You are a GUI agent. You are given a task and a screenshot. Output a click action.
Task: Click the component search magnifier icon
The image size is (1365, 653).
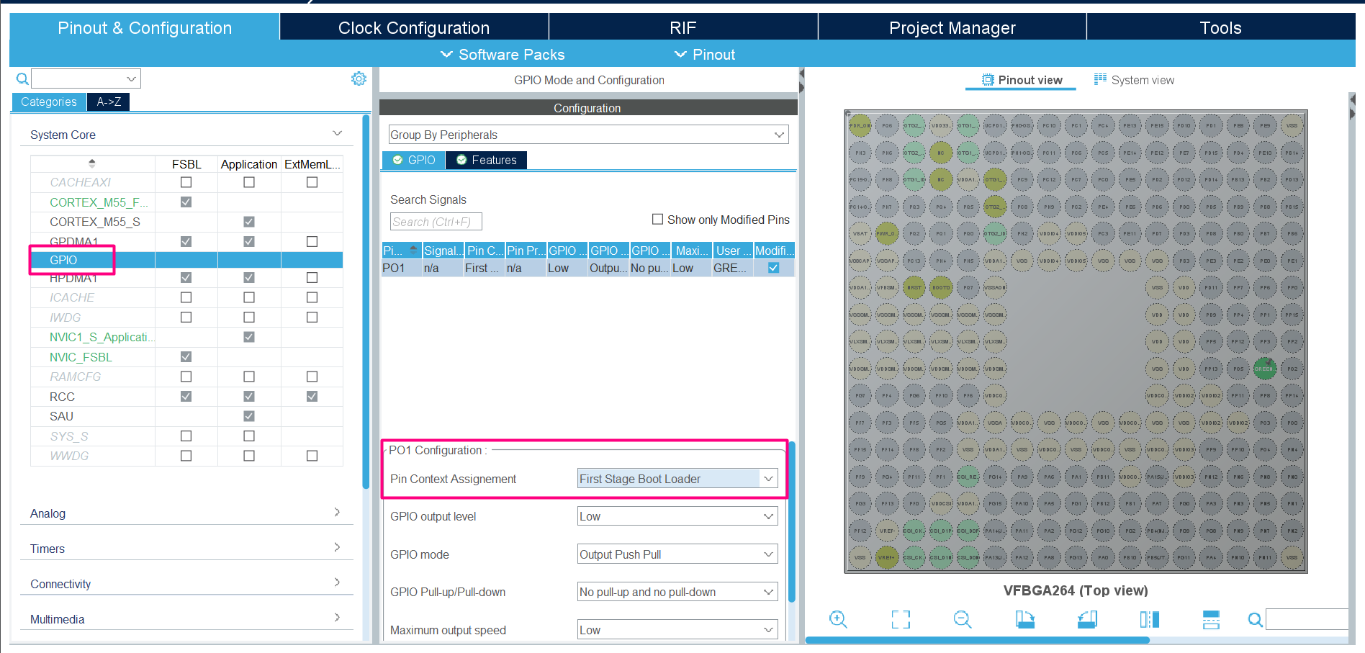coord(22,78)
